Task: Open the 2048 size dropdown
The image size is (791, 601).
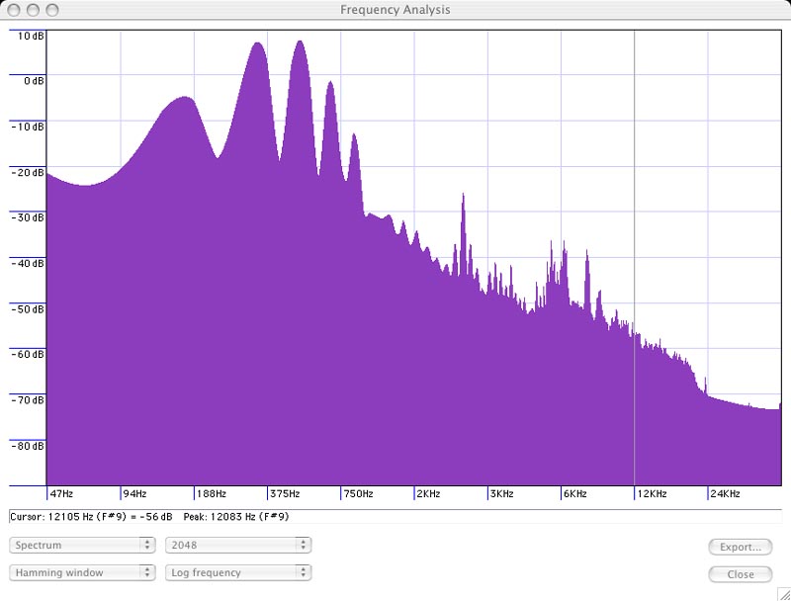Action: (x=238, y=545)
